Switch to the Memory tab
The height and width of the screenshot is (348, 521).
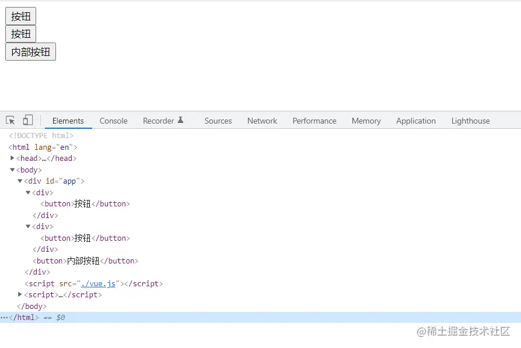[x=366, y=121]
